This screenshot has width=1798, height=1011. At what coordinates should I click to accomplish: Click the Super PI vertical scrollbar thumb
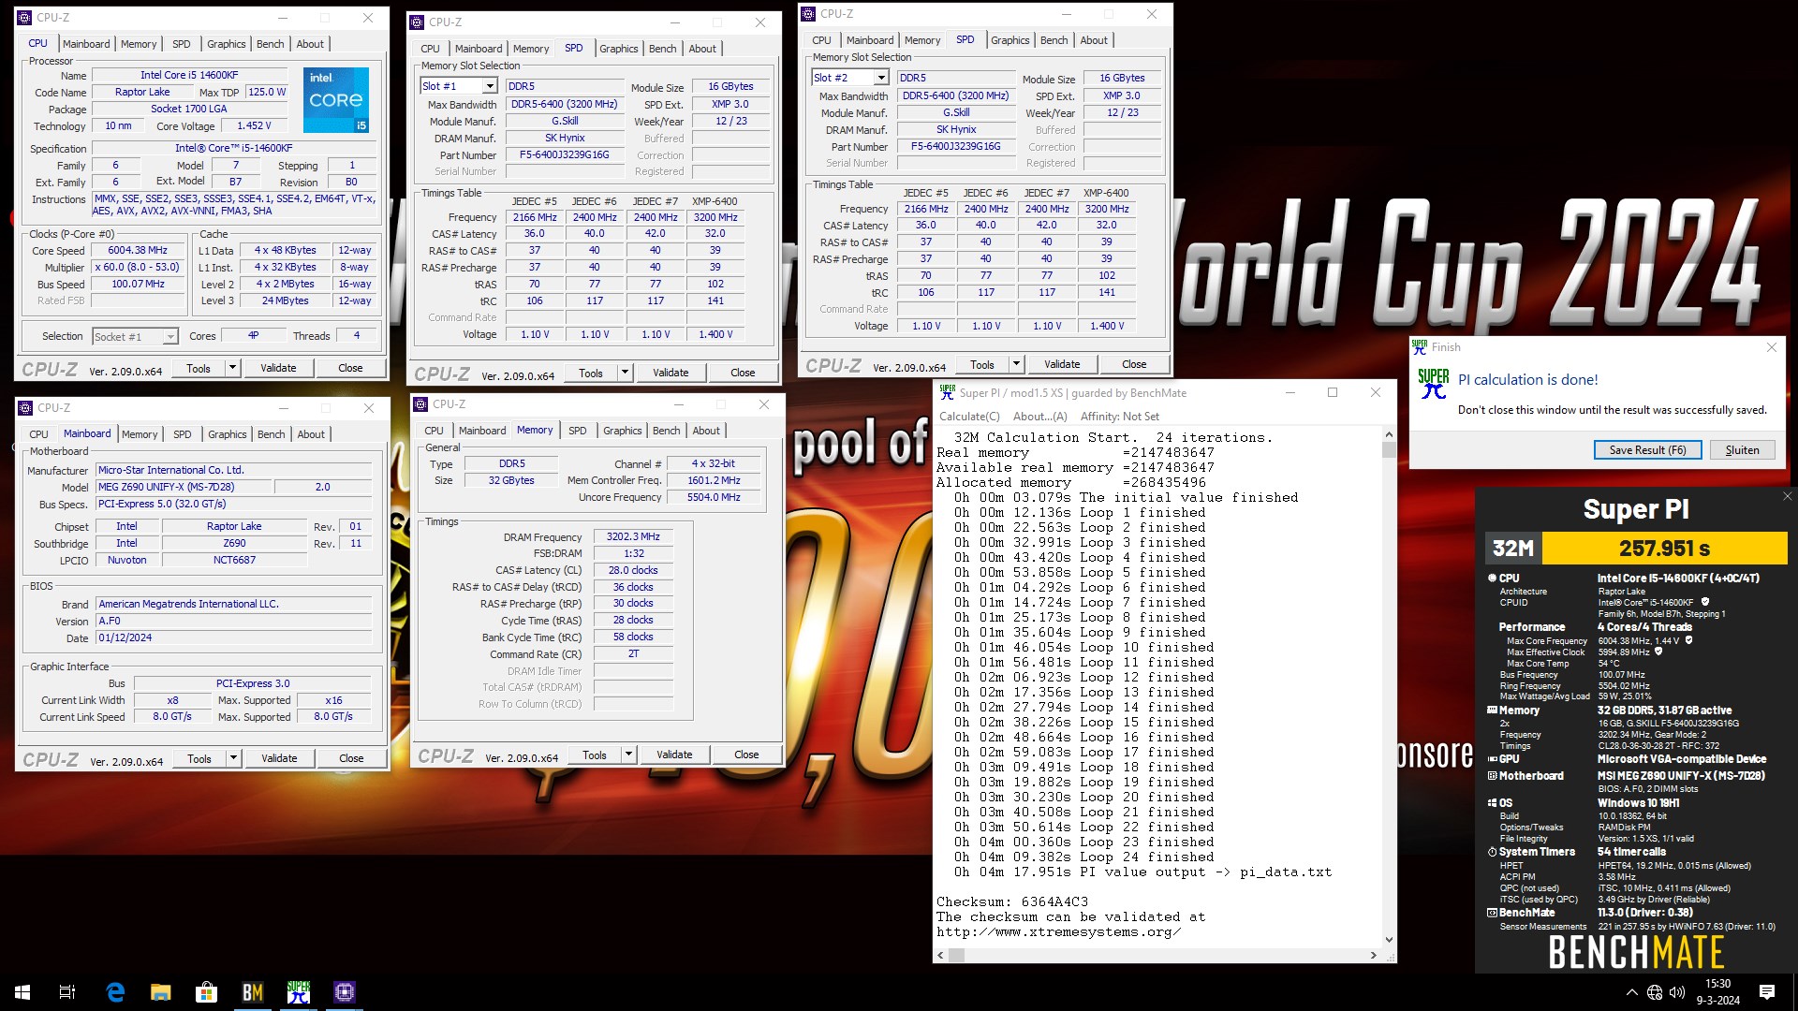1389,449
